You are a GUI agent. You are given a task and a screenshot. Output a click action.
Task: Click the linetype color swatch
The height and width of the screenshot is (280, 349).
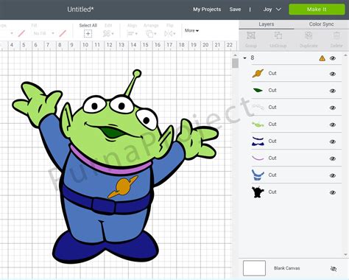(x=21, y=33)
